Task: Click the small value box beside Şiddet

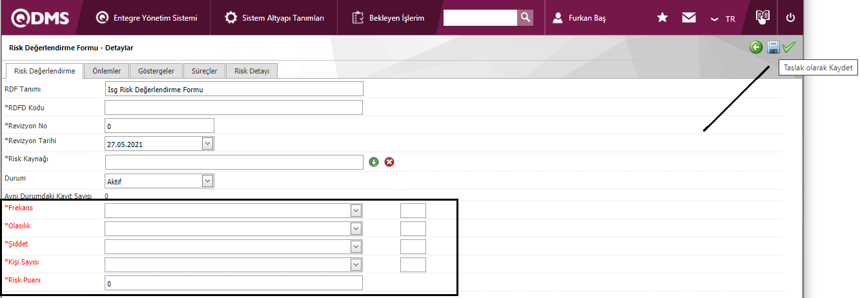Action: [x=413, y=246]
